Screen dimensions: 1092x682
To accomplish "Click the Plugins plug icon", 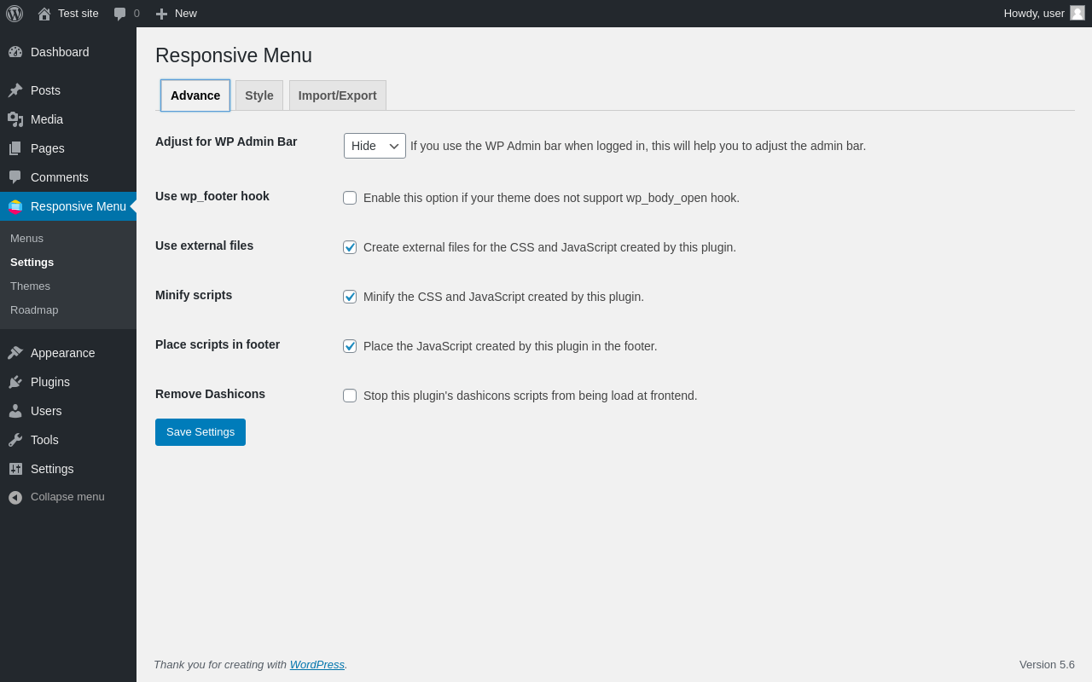I will [15, 382].
